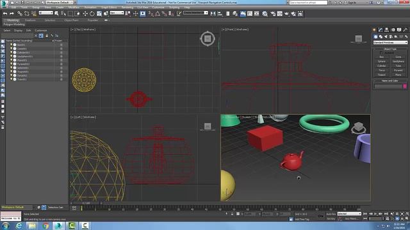The height and width of the screenshot is (230, 410).
Task: Open the Workspace Default selector
Action: tap(60, 3)
